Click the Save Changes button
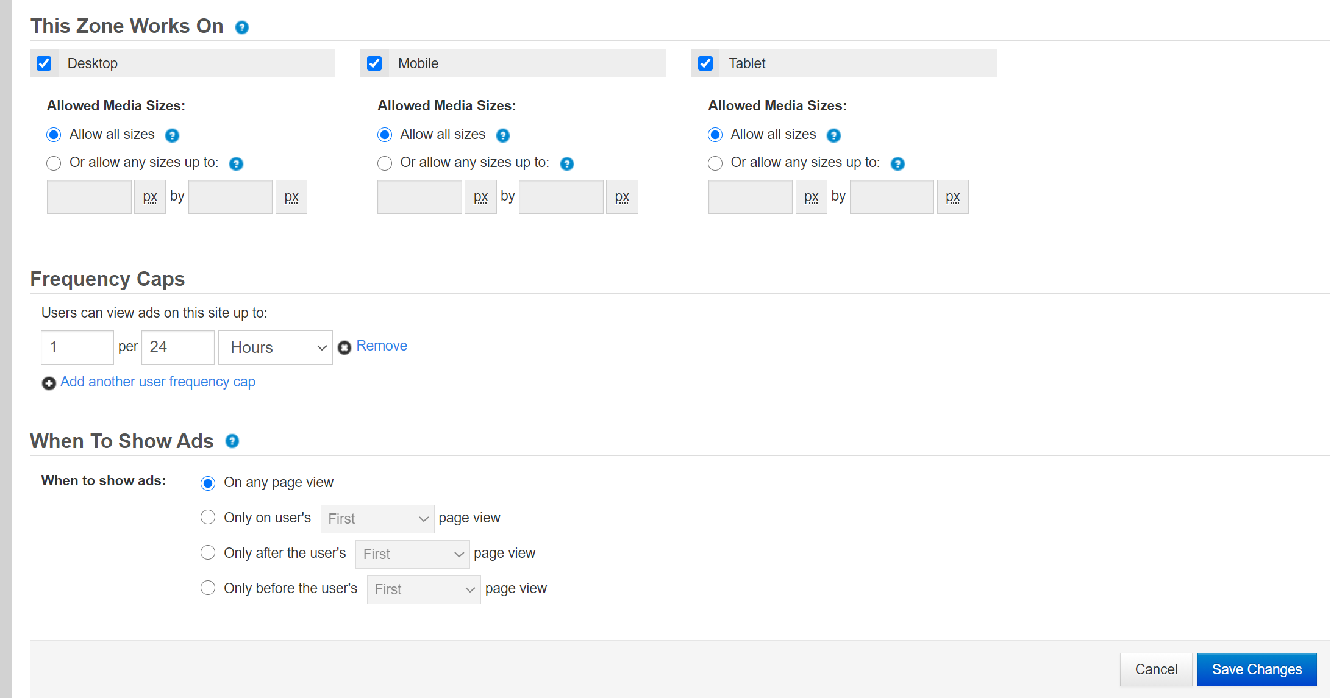This screenshot has width=1331, height=698. click(x=1257, y=669)
